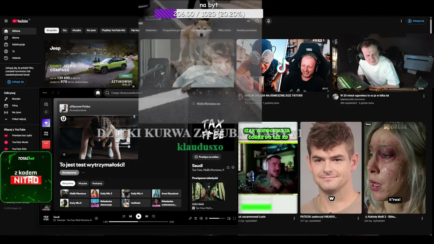Open YouTube Kids from the sidebar
The image size is (434, 244).
click(19, 149)
